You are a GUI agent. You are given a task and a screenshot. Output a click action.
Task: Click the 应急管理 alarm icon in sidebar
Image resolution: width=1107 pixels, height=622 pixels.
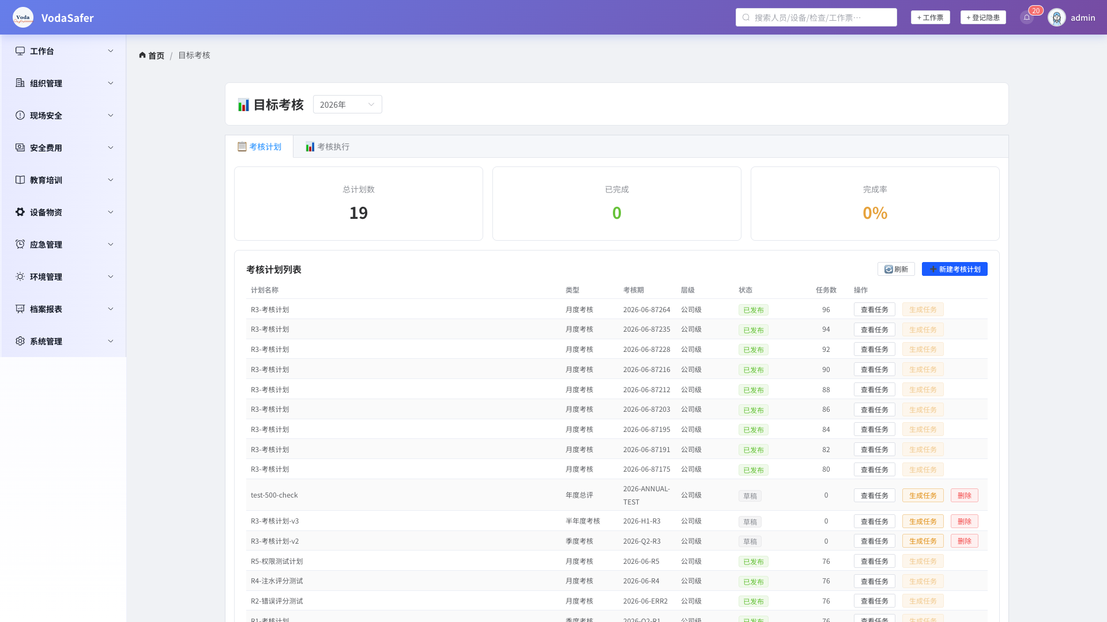[20, 244]
